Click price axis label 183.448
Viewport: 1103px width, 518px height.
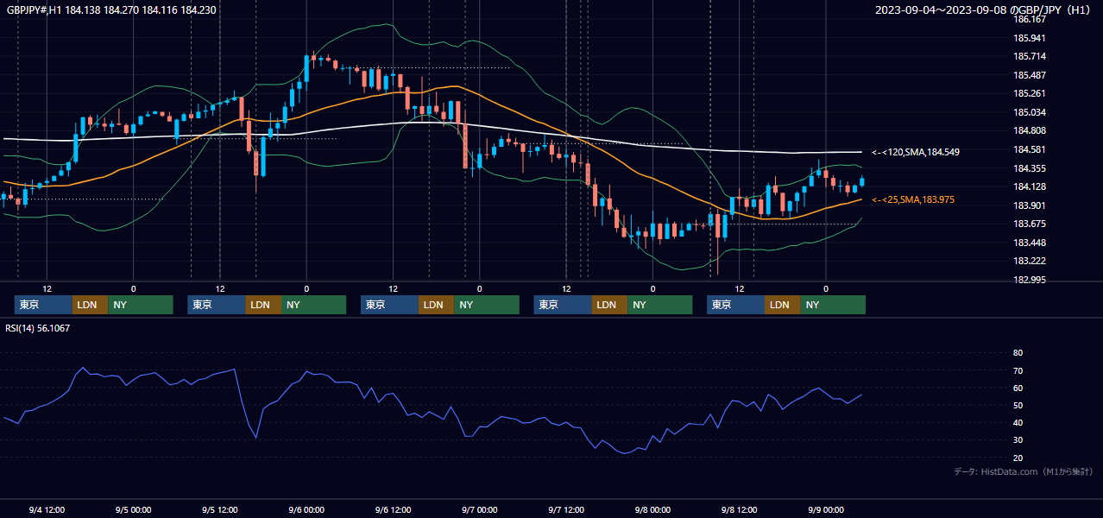coord(1030,243)
